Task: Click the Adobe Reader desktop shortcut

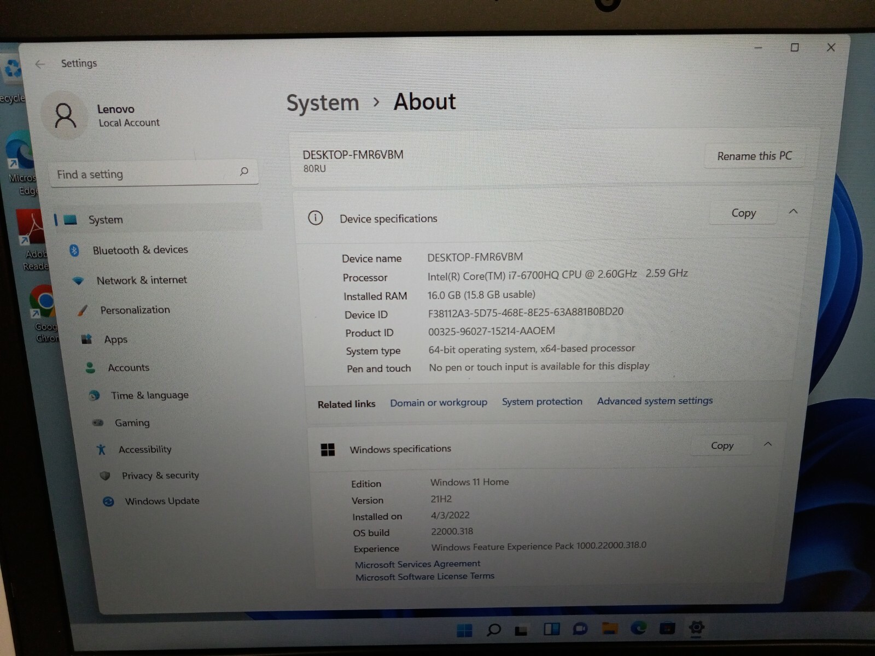Action: (33, 241)
